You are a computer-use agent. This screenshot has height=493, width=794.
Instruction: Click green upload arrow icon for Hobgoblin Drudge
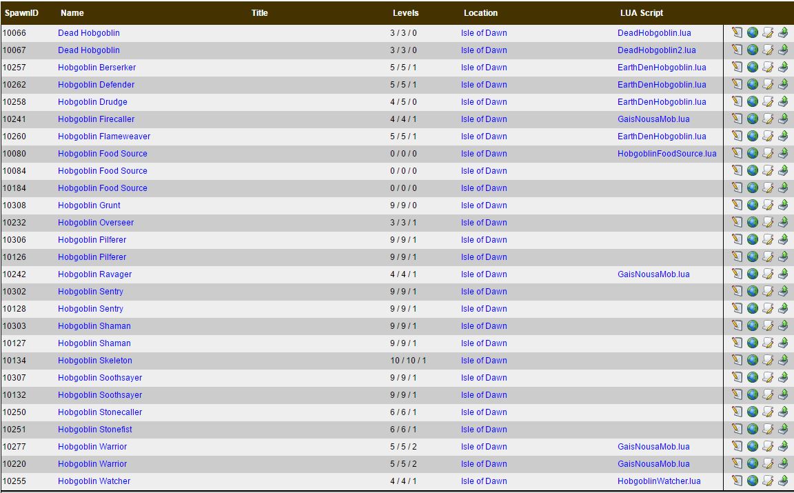pyautogui.click(x=783, y=101)
